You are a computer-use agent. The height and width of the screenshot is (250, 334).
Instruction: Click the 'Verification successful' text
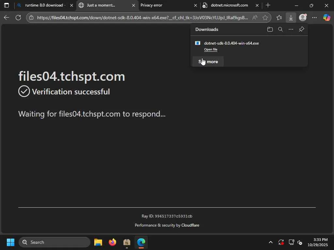71,92
